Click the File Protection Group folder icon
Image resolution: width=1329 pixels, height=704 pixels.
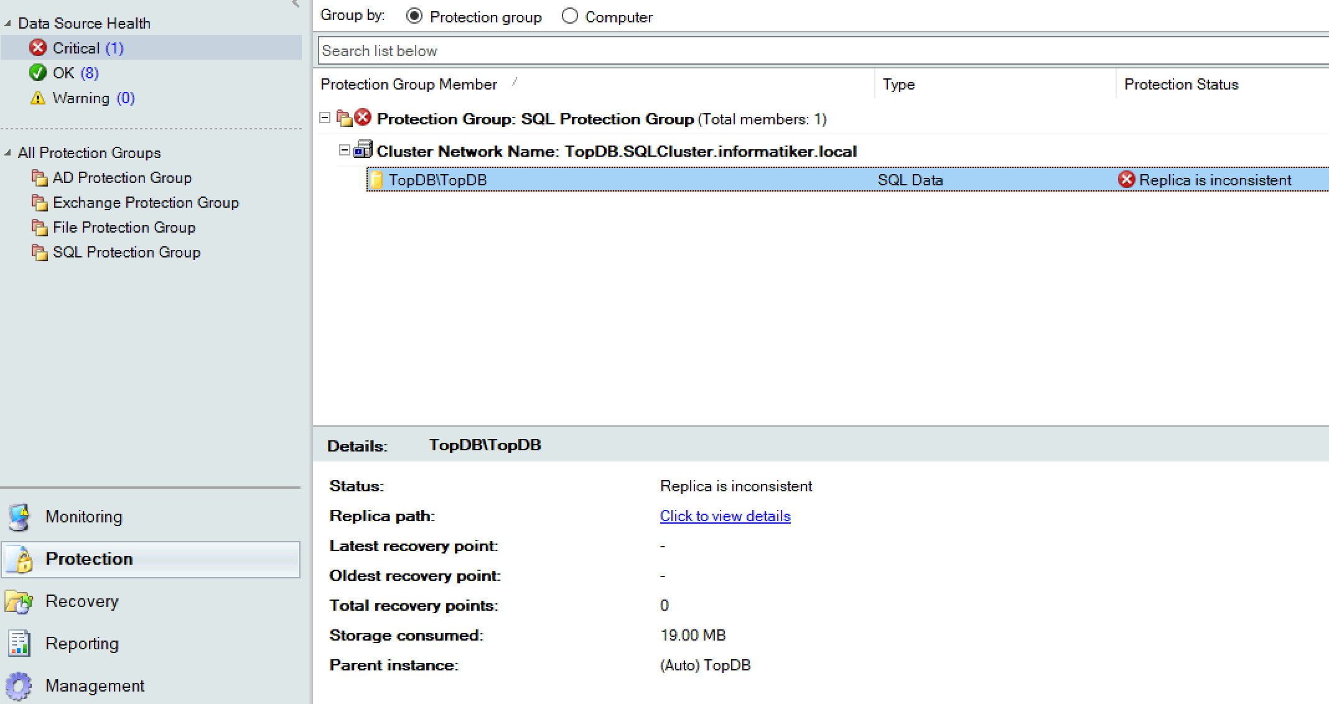point(39,228)
